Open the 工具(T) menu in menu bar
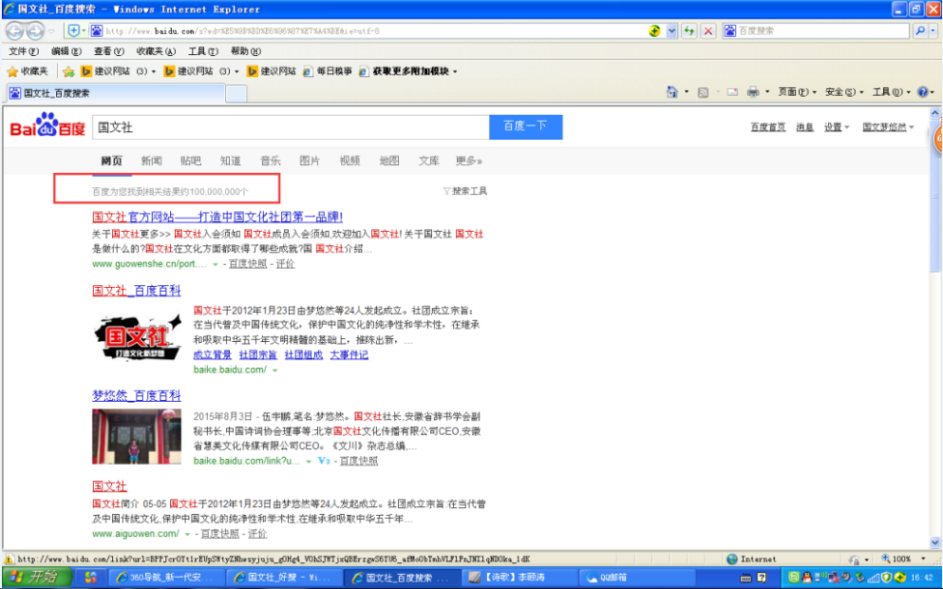This screenshot has height=589, width=943. coord(202,51)
